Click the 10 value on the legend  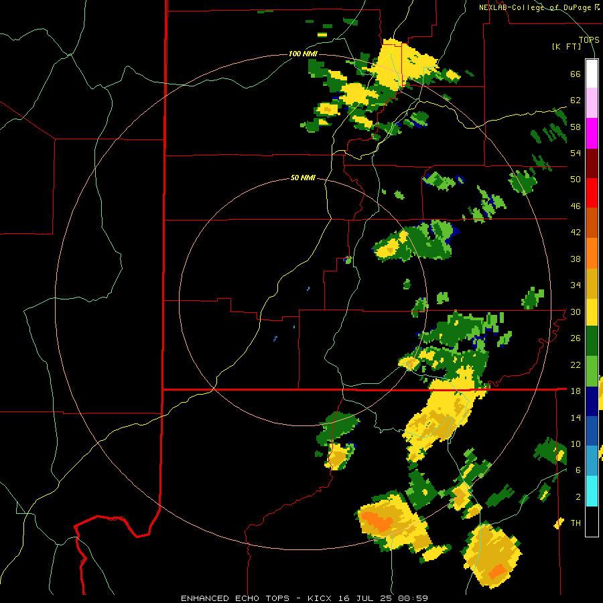[x=576, y=444]
